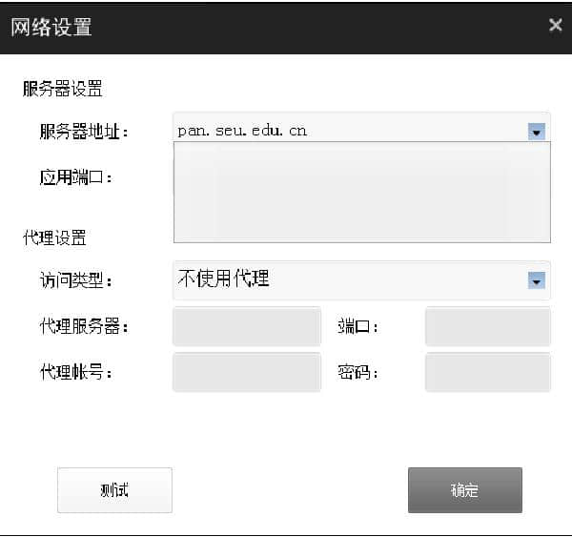This screenshot has height=537, width=572.
Task: Collapse the 服务器地址 dropdown arrow
Action: coord(537,132)
